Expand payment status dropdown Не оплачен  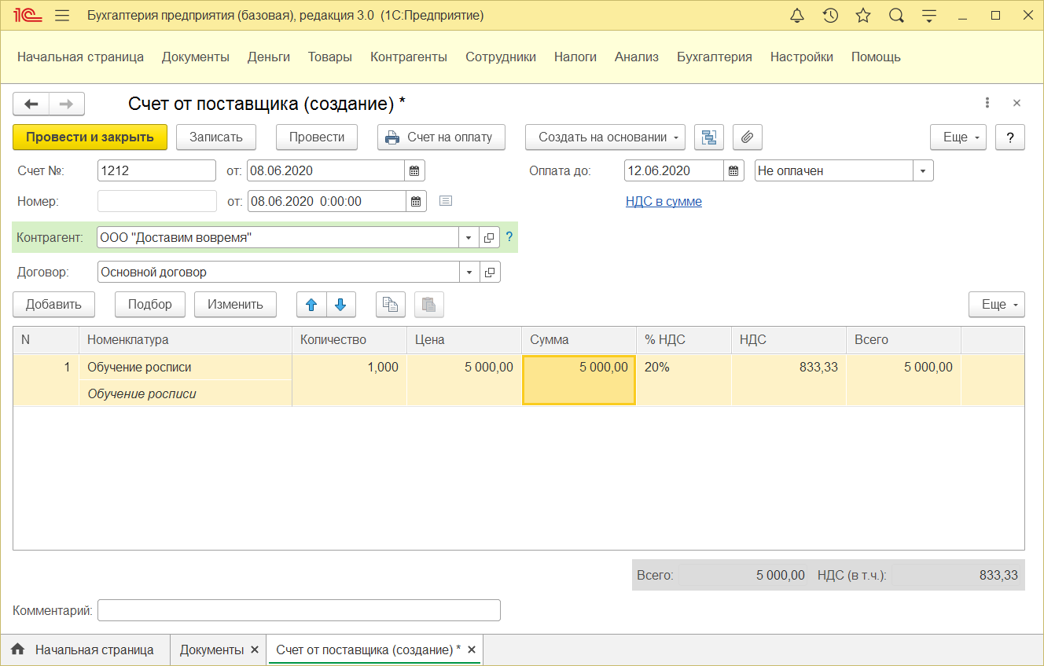[923, 170]
